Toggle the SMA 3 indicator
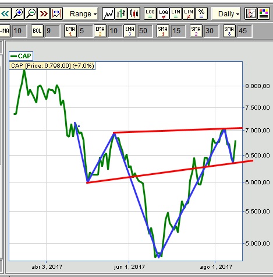This screenshot has height=277, width=273. [x=229, y=31]
